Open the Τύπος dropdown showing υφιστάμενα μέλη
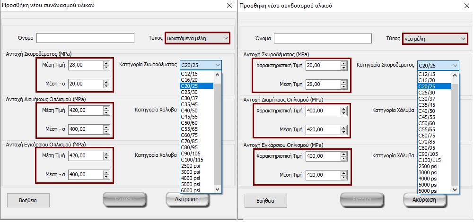This screenshot has height=222, width=474. click(197, 38)
